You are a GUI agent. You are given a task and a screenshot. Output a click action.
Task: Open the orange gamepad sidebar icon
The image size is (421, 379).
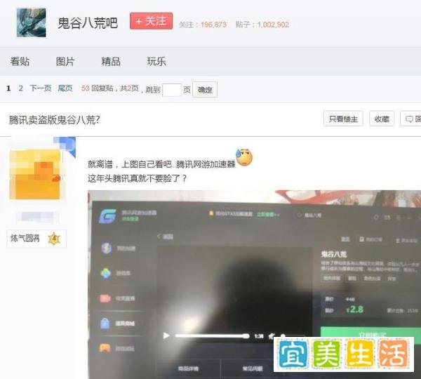click(x=105, y=348)
